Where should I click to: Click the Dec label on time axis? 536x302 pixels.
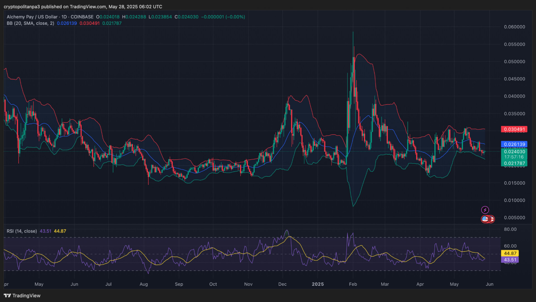click(x=282, y=284)
